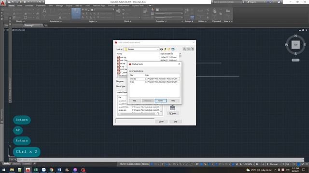This screenshot has height=173, width=309.
Task: Click the Find file magnifier icon
Action: point(184,49)
